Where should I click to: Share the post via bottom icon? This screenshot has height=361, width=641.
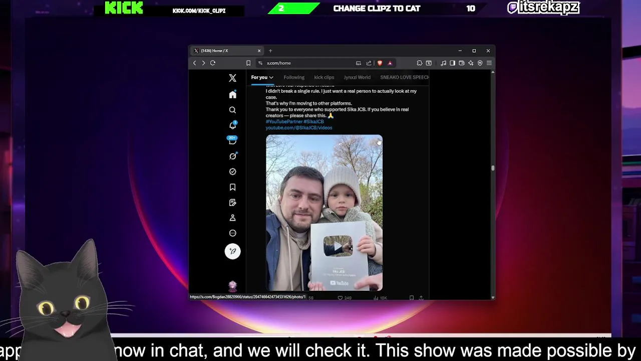pos(421,298)
